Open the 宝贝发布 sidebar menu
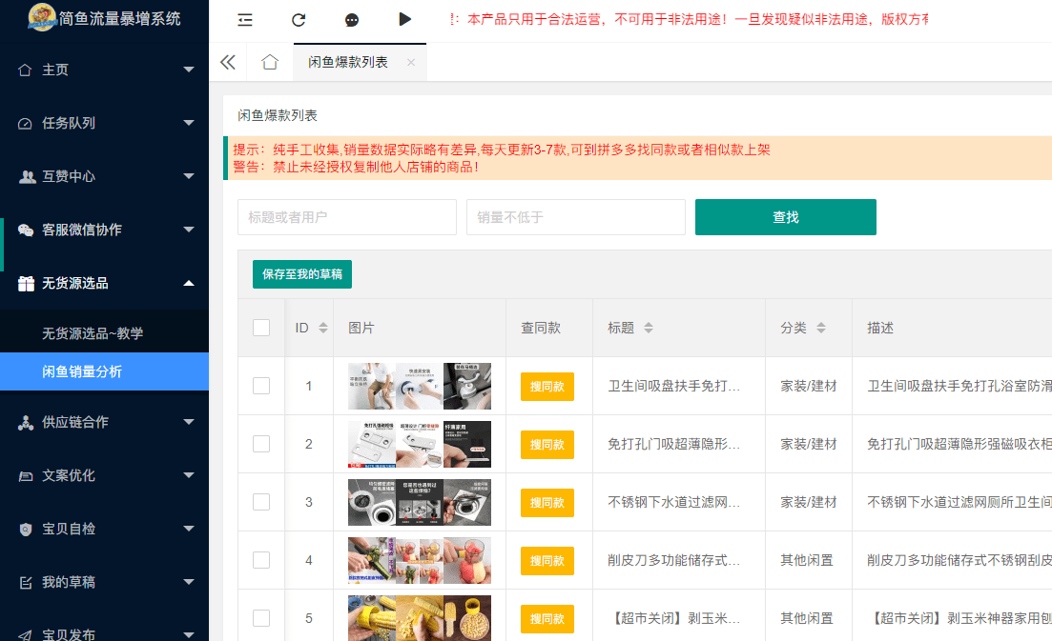Viewport: 1052px width, 641px height. pos(104,633)
